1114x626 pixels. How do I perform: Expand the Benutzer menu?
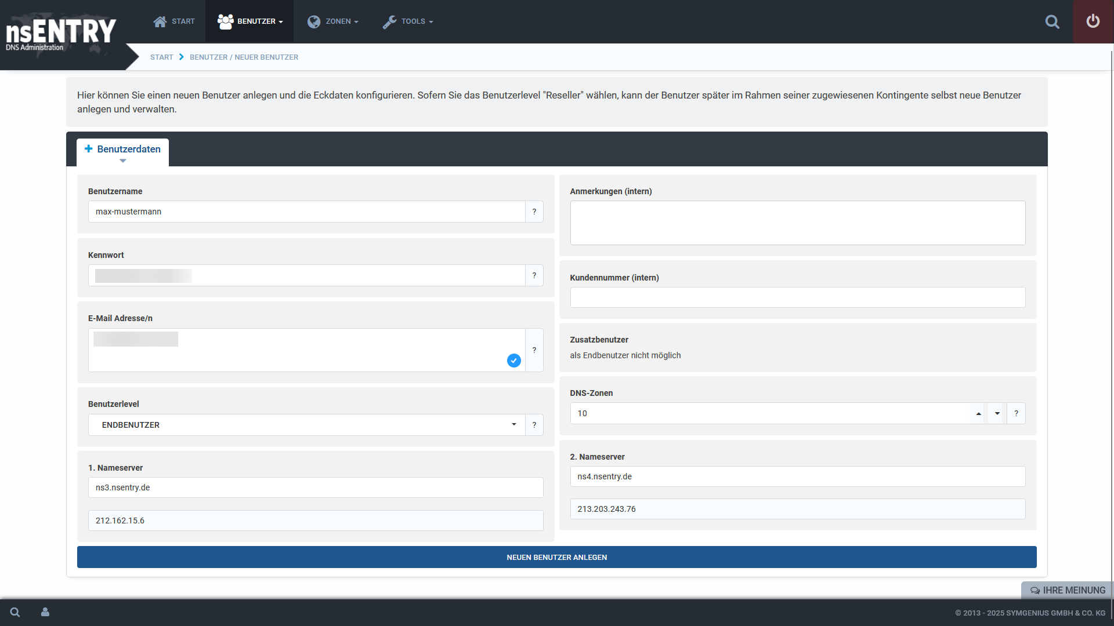(x=250, y=21)
